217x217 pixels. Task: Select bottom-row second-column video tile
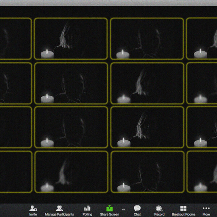[x=71, y=172]
